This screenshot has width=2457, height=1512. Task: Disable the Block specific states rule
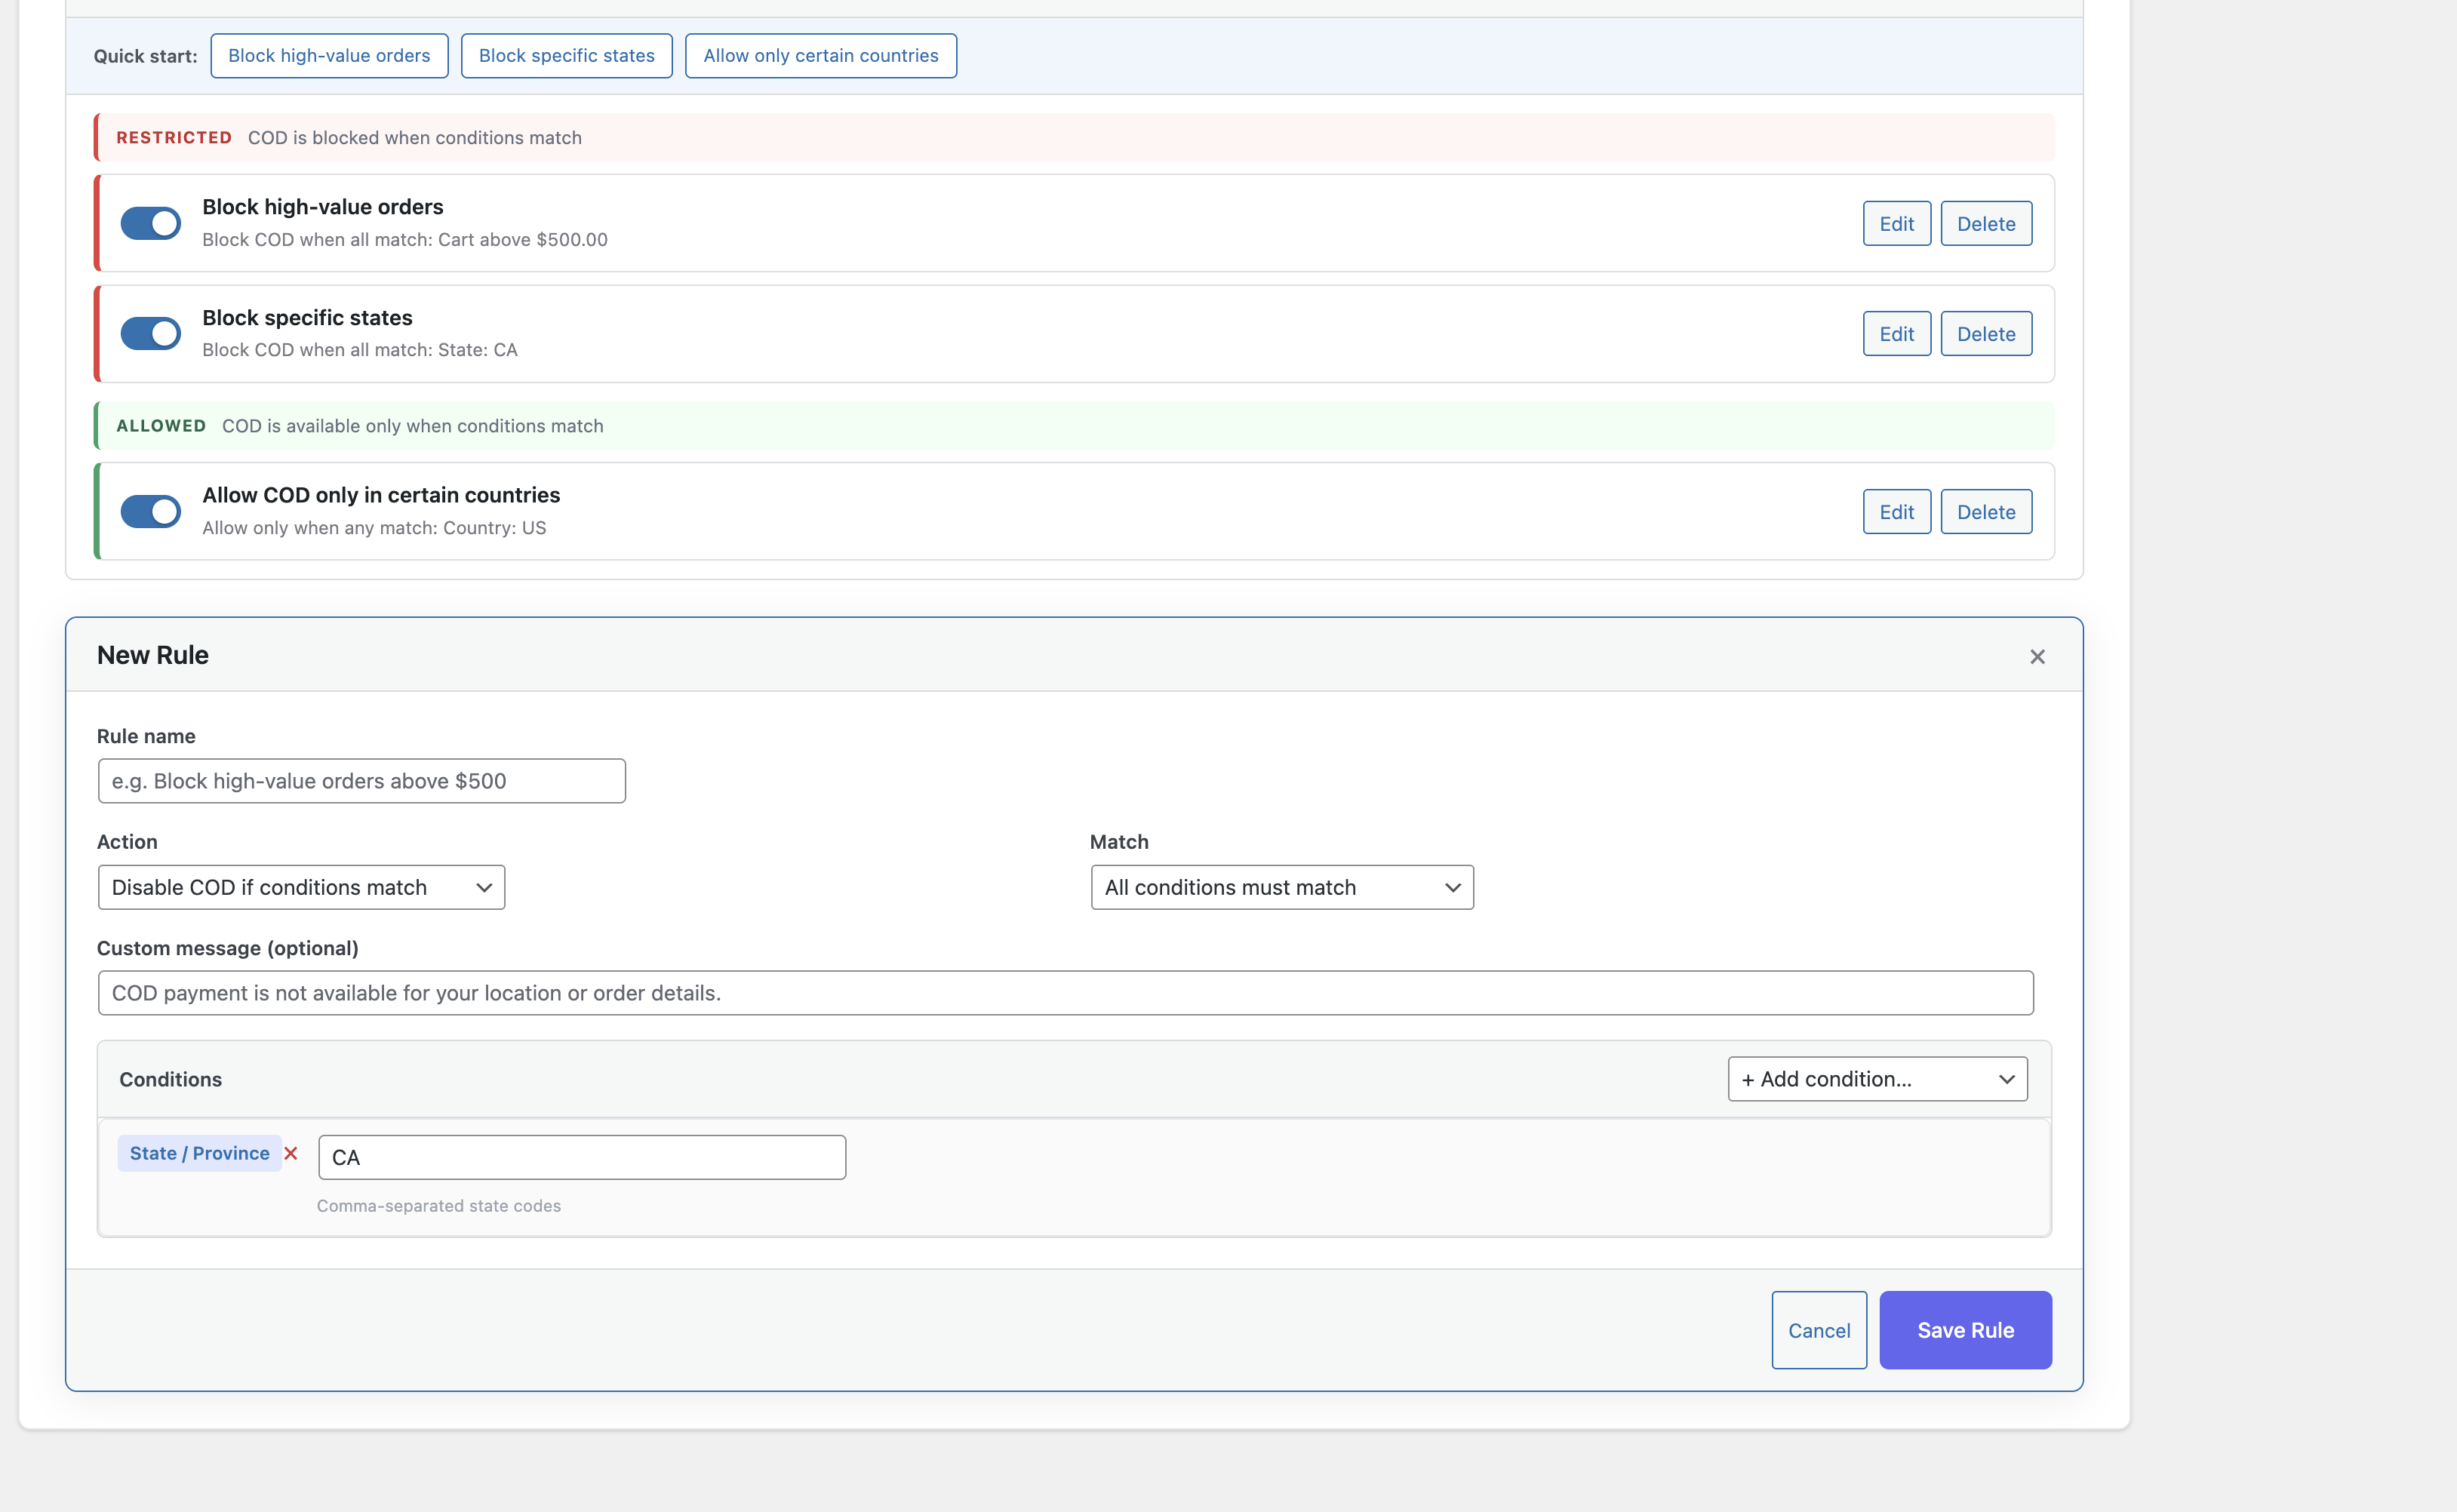click(x=150, y=333)
